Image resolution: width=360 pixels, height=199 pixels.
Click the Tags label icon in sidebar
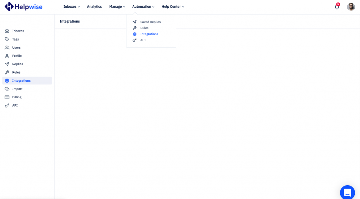coord(7,39)
